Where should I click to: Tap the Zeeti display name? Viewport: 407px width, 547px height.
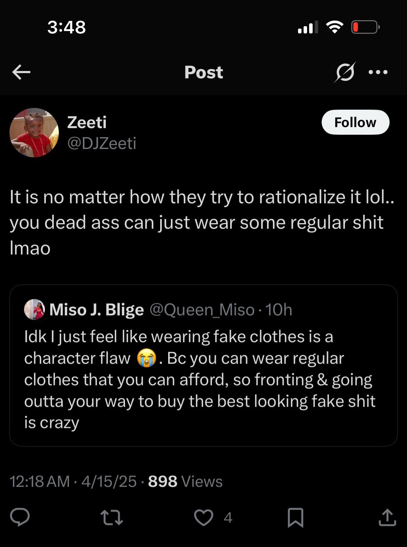tap(87, 122)
